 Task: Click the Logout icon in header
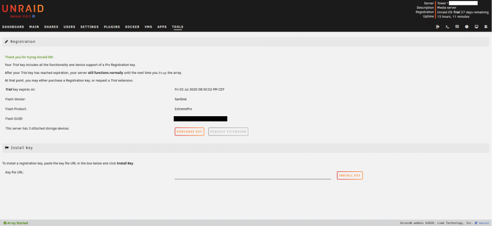pos(438,27)
